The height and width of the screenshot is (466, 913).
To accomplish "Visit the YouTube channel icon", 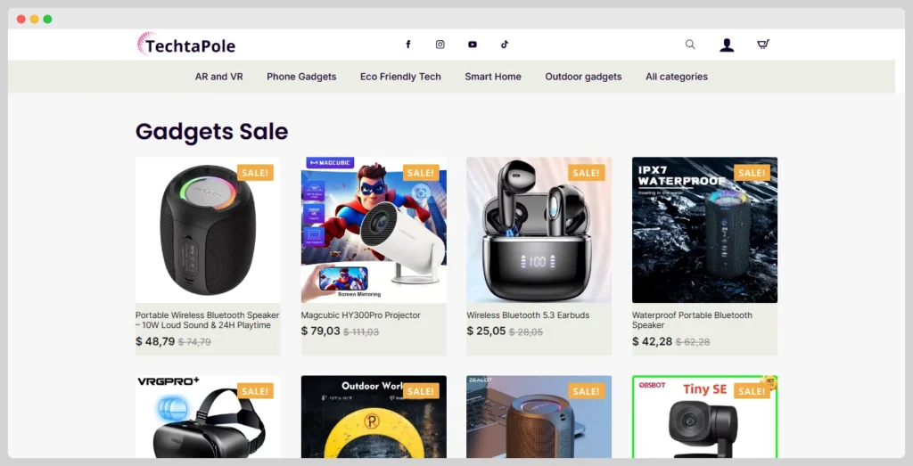I will click(x=472, y=45).
